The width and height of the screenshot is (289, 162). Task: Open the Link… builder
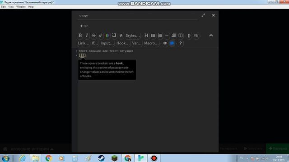click(84, 43)
